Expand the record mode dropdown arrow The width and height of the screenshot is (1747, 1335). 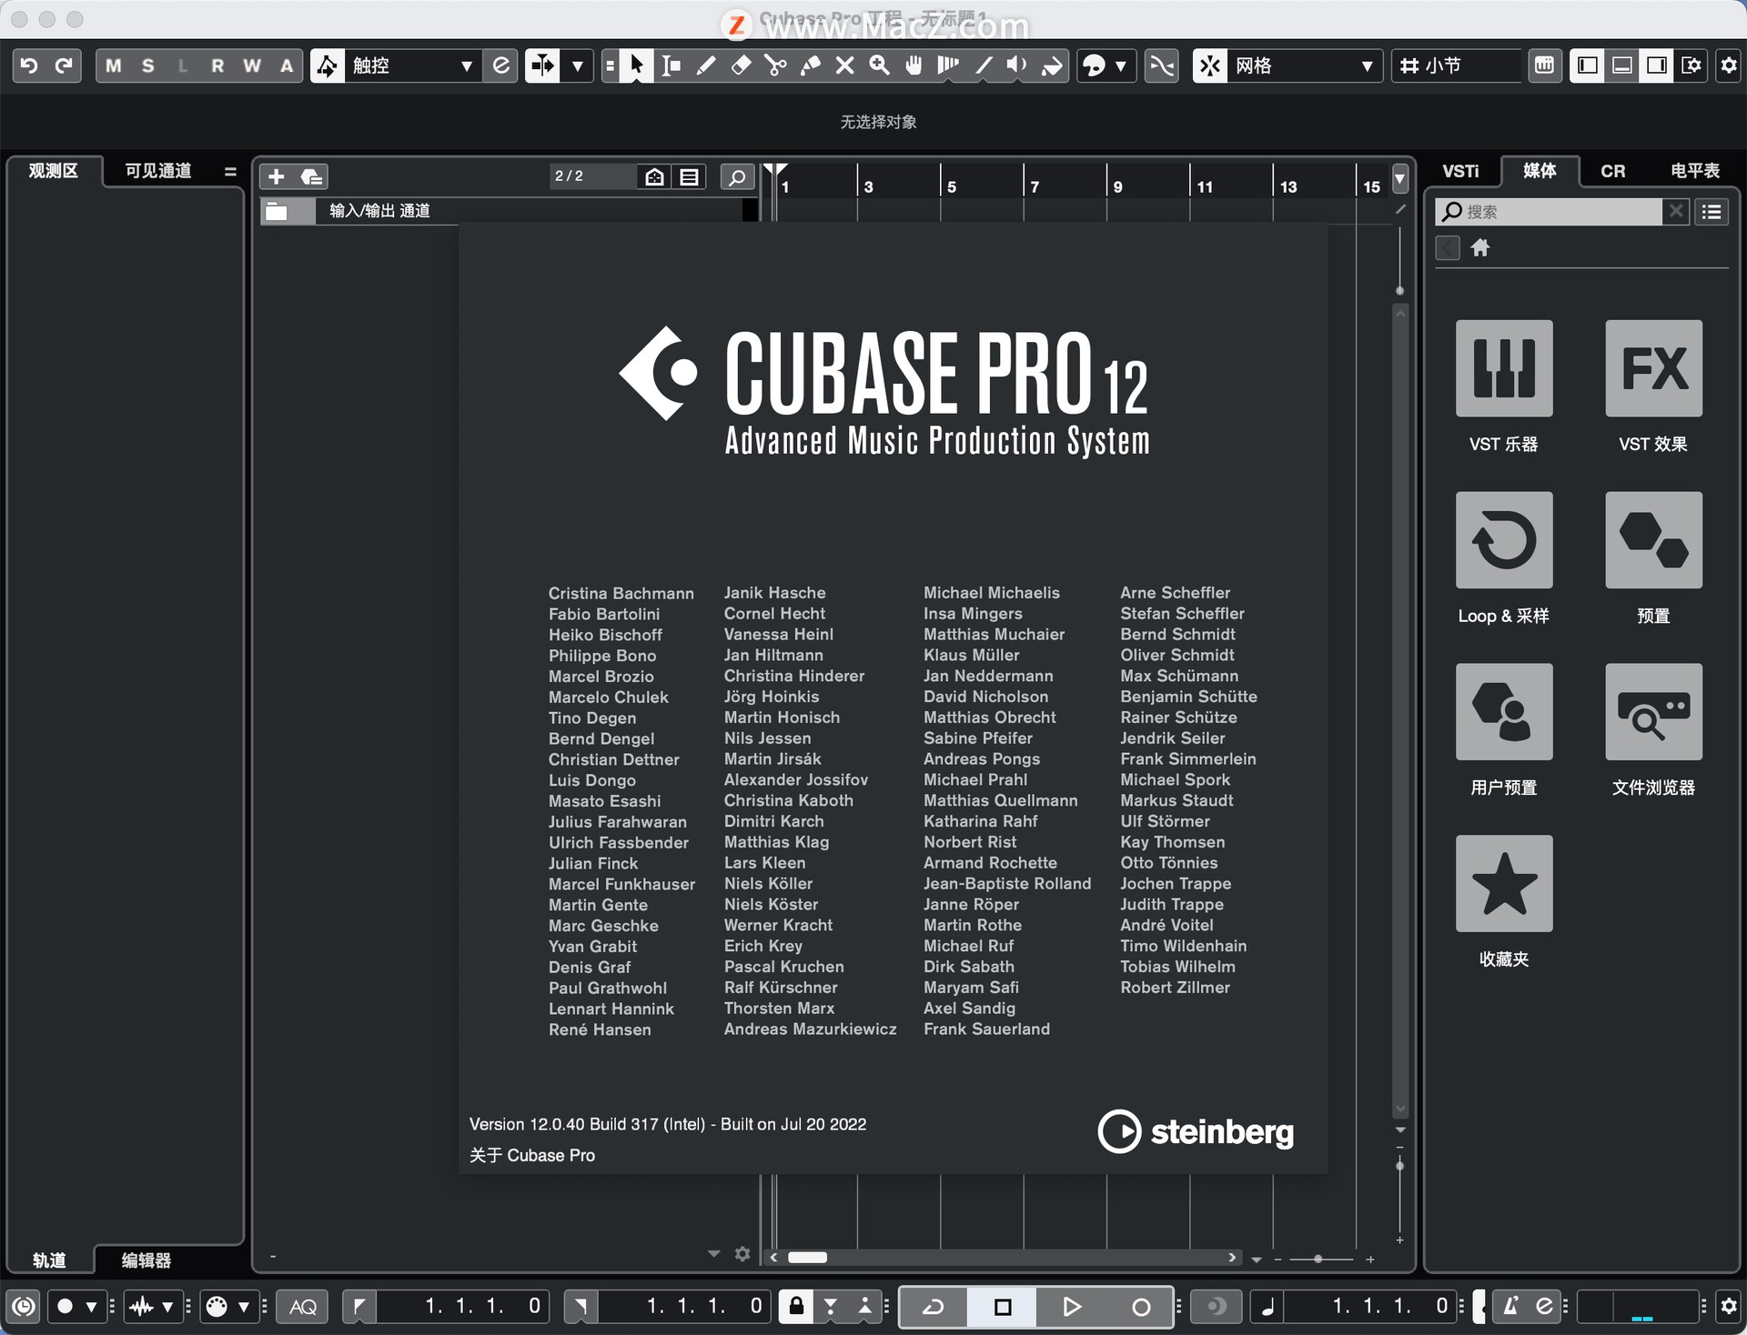[x=90, y=1307]
